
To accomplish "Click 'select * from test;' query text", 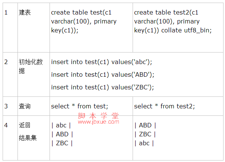I will [79, 107].
